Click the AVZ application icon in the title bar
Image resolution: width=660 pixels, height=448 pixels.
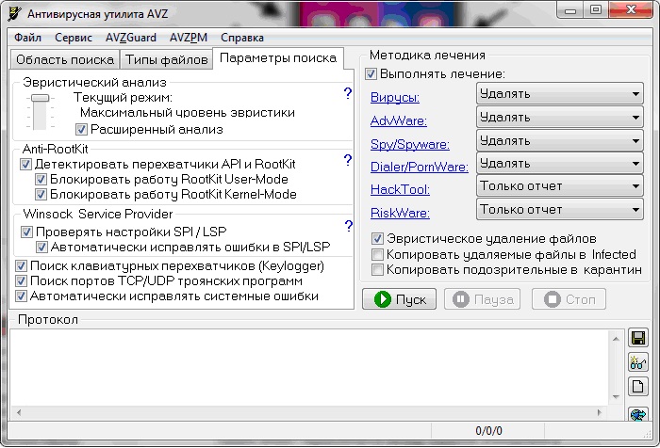(x=15, y=13)
